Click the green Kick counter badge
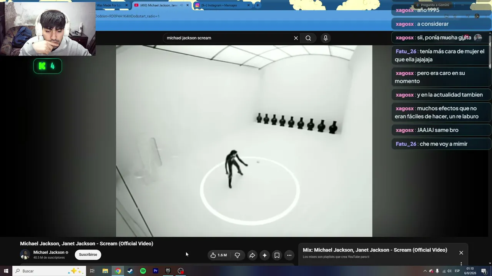This screenshot has height=276, width=492. tap(48, 66)
